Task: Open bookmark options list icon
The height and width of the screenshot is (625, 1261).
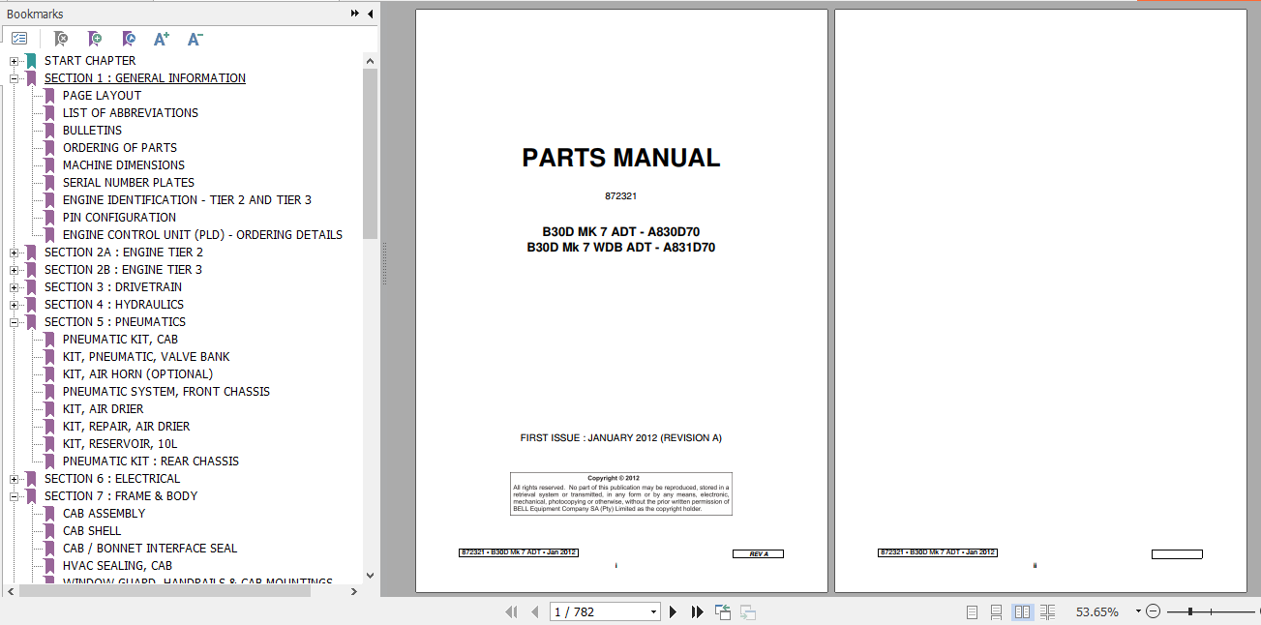Action: pyautogui.click(x=18, y=38)
